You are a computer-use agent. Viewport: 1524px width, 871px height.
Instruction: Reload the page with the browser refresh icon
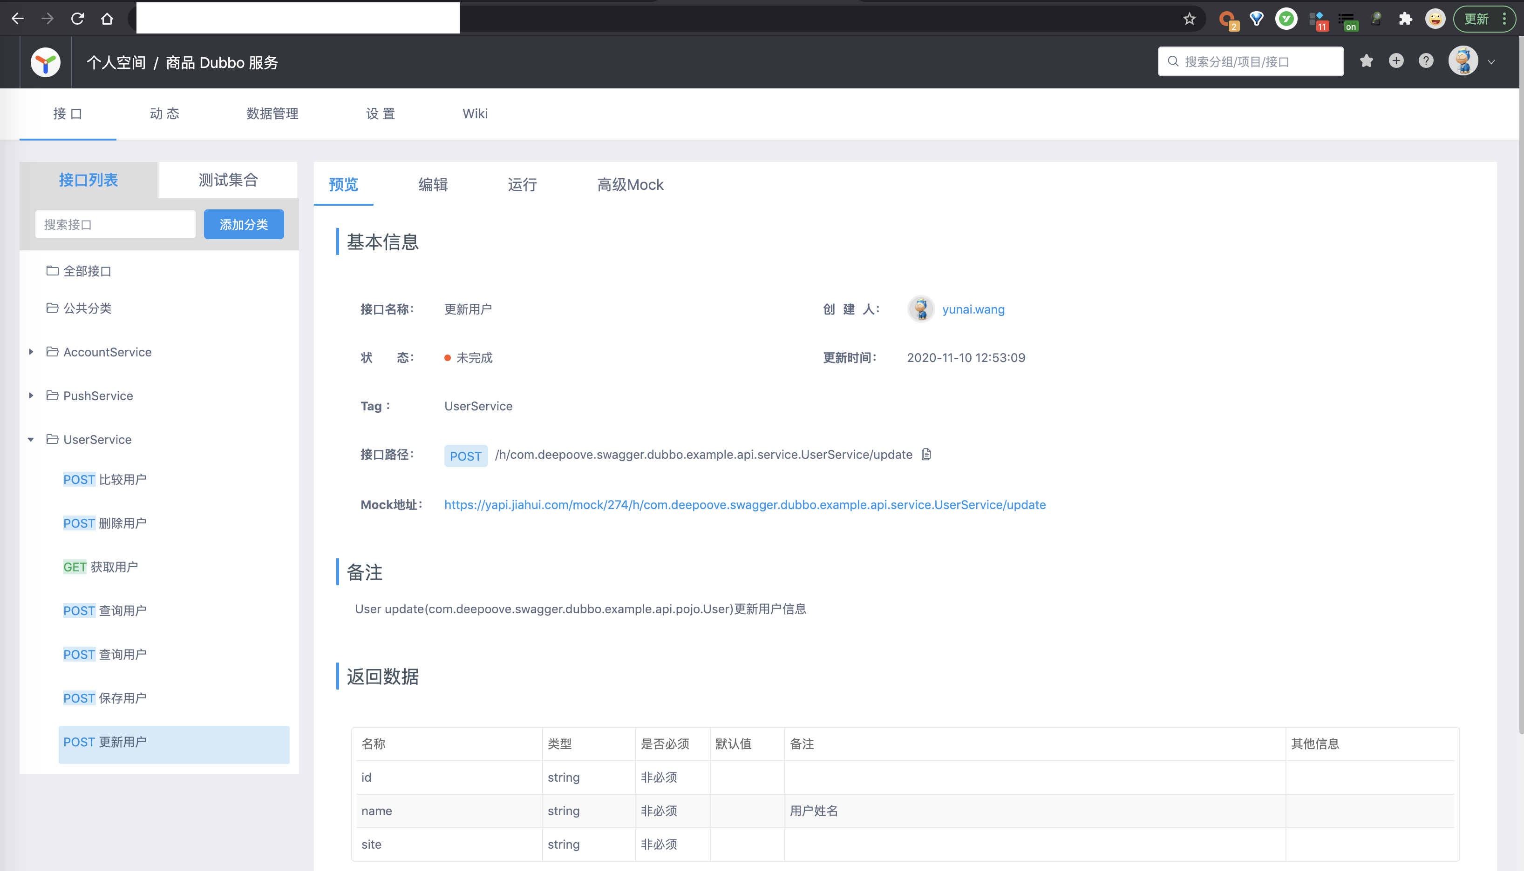pyautogui.click(x=77, y=19)
